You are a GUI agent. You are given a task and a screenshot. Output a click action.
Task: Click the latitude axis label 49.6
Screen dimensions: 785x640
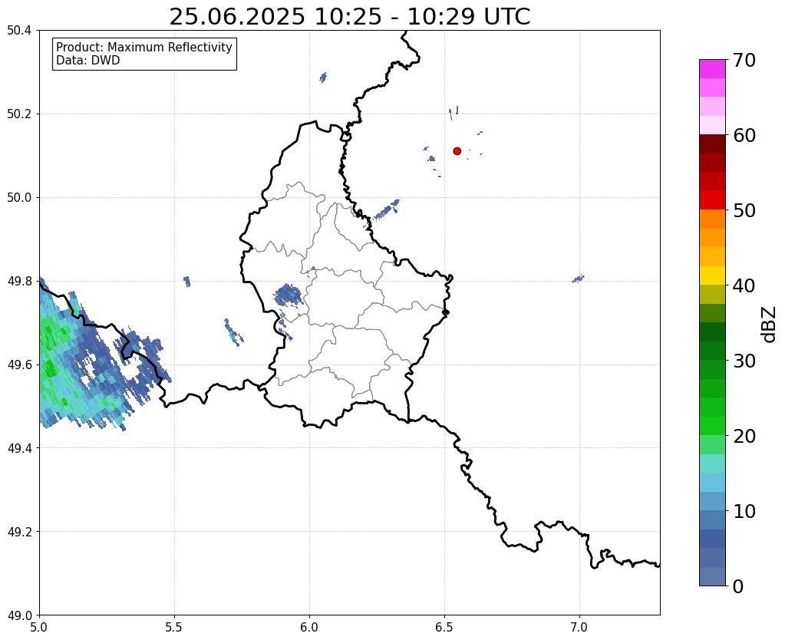click(19, 365)
